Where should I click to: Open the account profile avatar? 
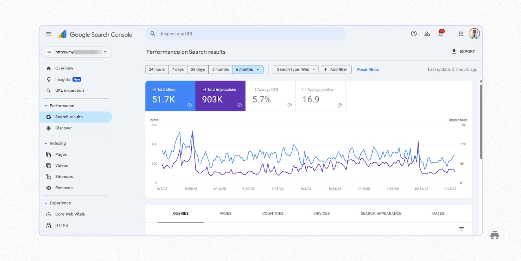pyautogui.click(x=474, y=34)
